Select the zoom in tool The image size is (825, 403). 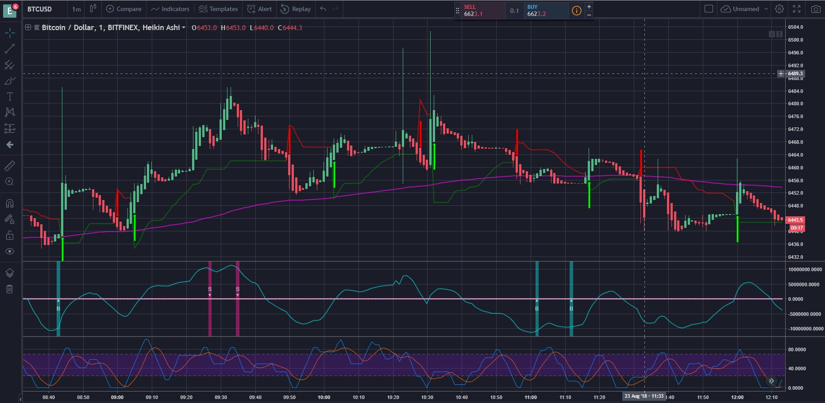10,181
